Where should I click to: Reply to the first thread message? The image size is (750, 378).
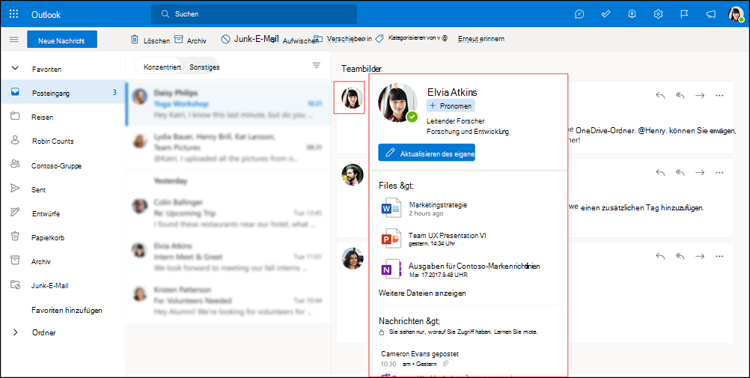point(660,95)
